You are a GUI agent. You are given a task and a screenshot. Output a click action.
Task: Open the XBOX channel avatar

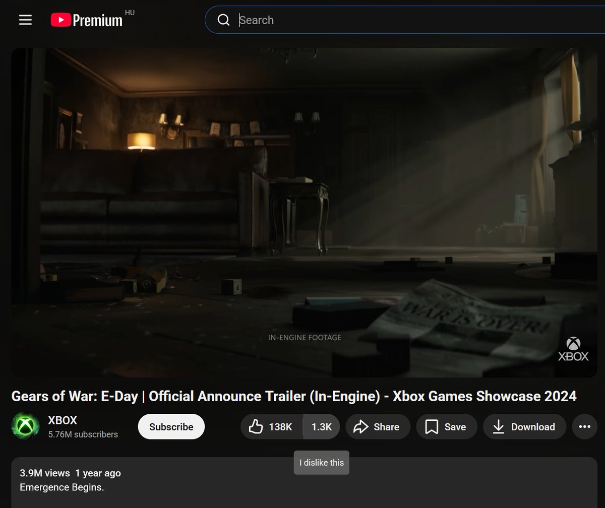(x=25, y=426)
